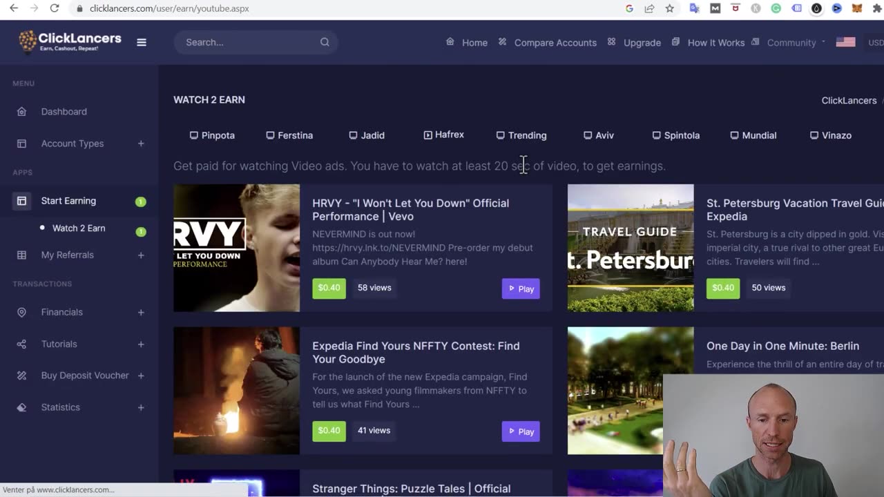Select the Vinazo tab

click(831, 135)
